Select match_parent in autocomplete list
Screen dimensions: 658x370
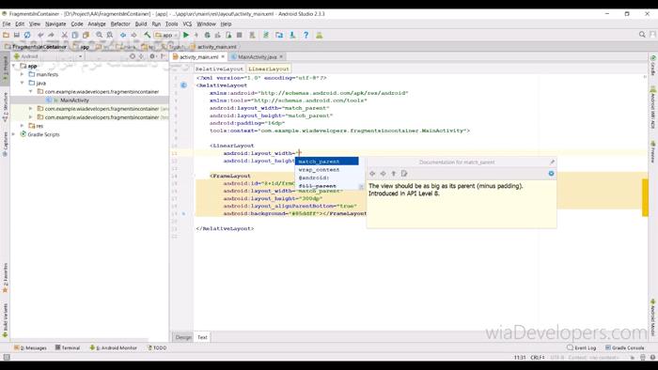[326, 162]
